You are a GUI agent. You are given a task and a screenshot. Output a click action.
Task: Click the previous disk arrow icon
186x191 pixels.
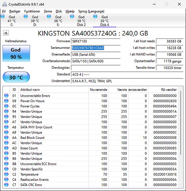coord(6,33)
